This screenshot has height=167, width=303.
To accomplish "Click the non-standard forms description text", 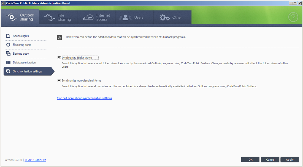I will (x=159, y=86).
